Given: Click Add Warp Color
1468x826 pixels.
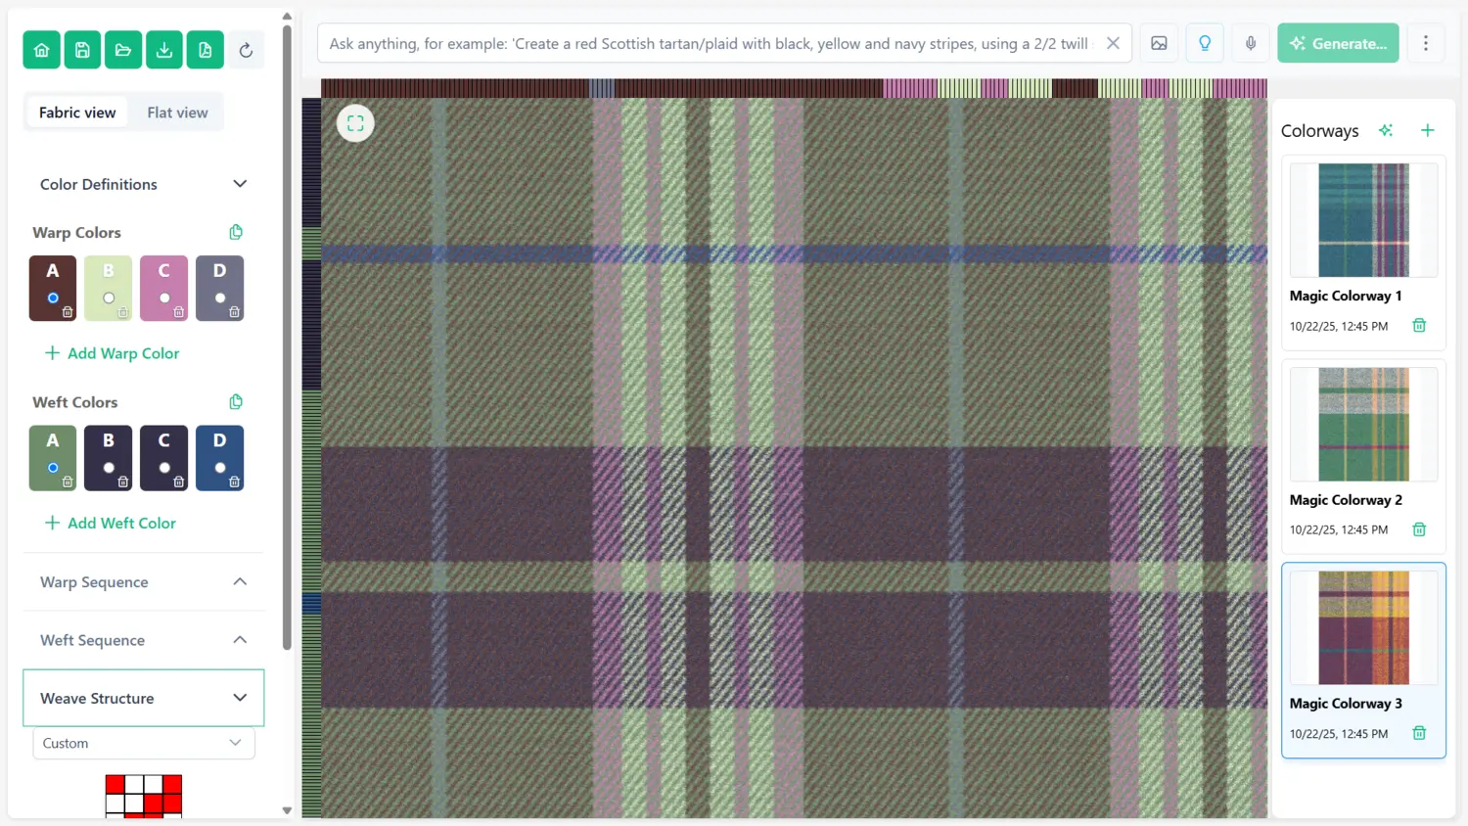Looking at the screenshot, I should (x=111, y=353).
